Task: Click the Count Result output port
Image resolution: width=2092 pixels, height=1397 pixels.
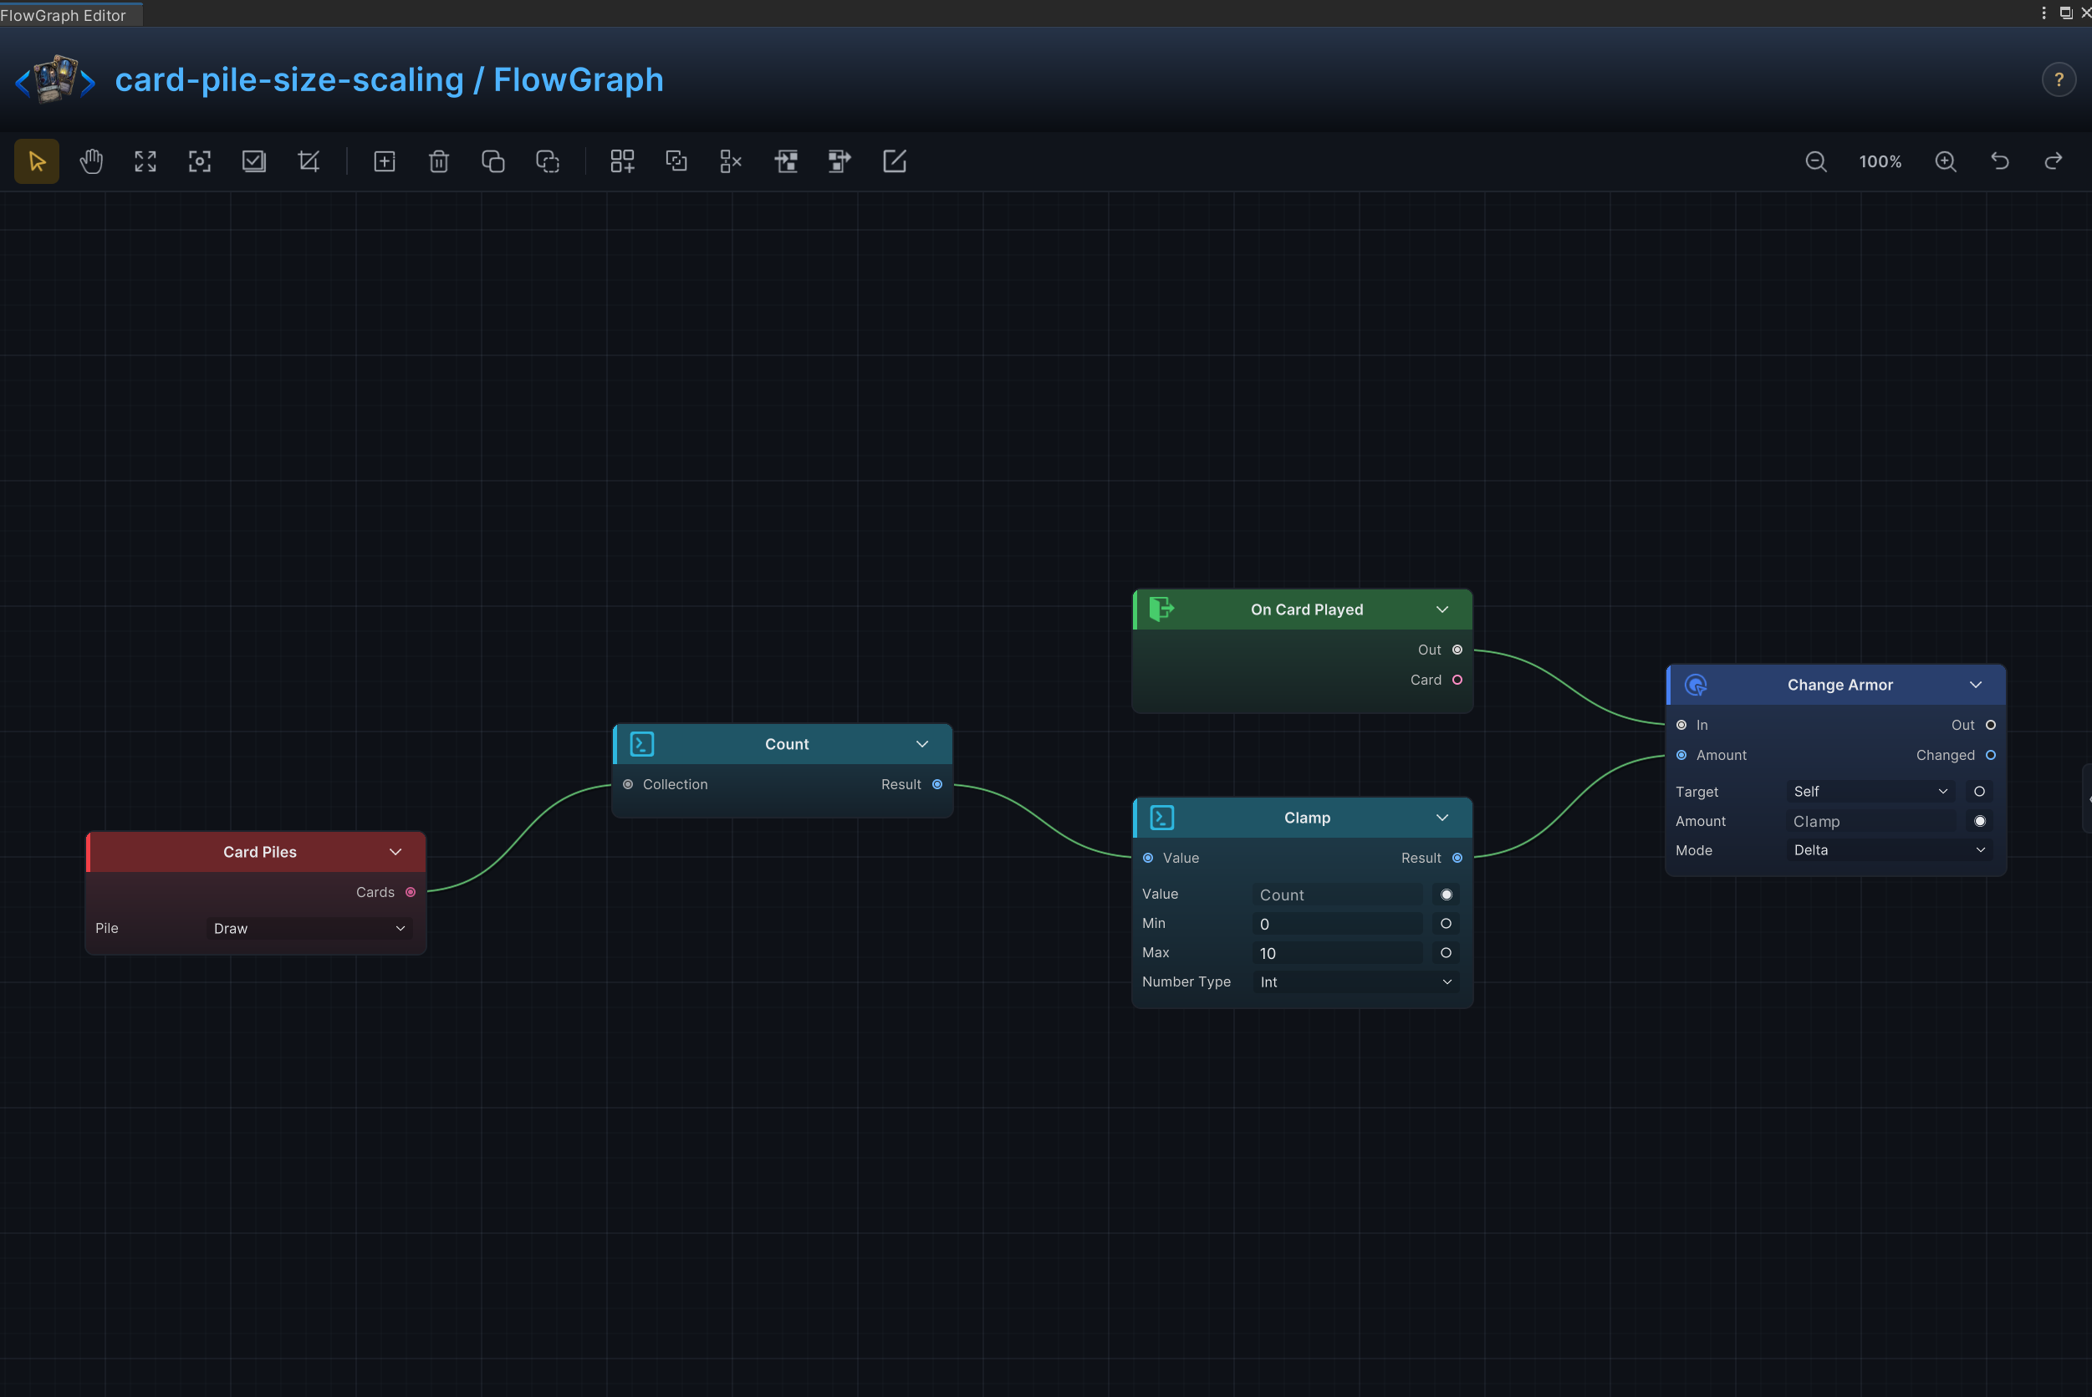Action: pyautogui.click(x=937, y=784)
